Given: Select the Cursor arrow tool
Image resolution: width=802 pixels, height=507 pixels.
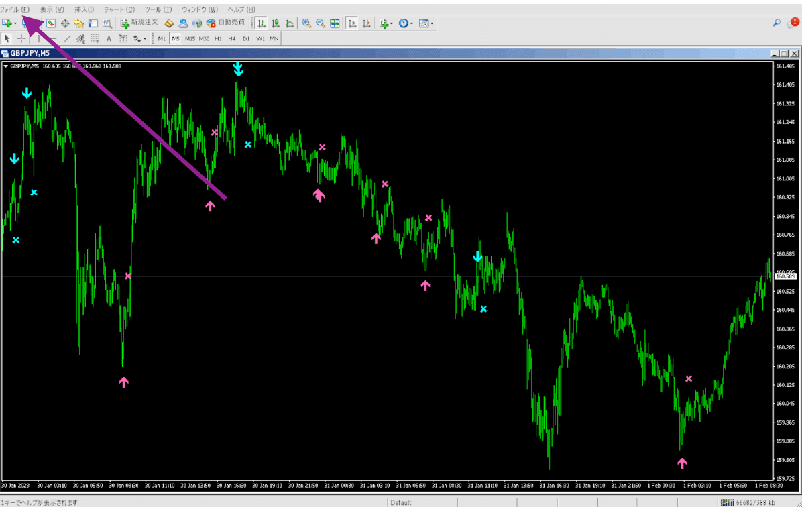Looking at the screenshot, I should (x=7, y=38).
